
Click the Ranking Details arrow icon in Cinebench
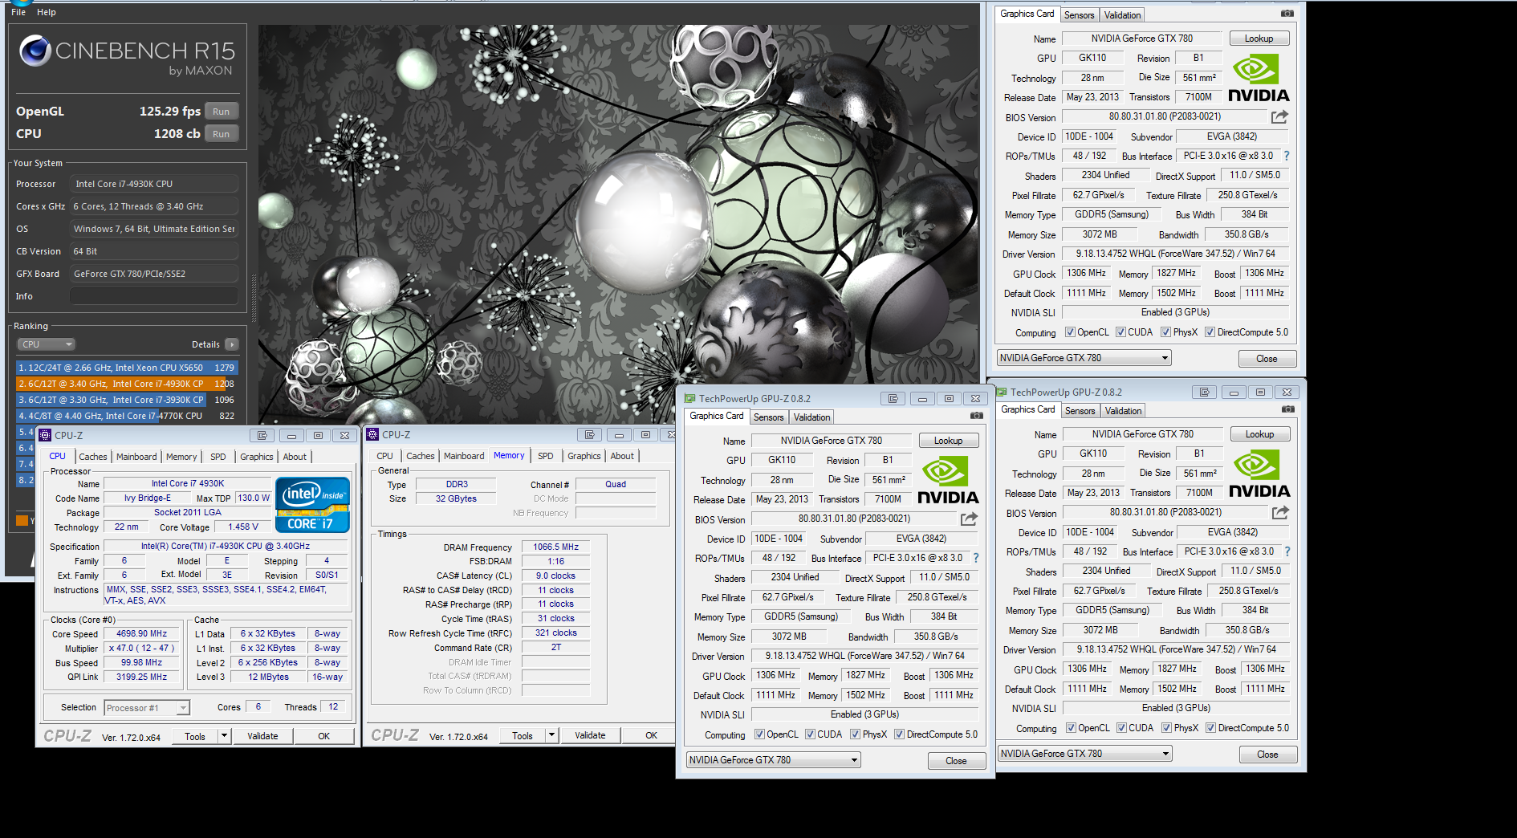232,344
